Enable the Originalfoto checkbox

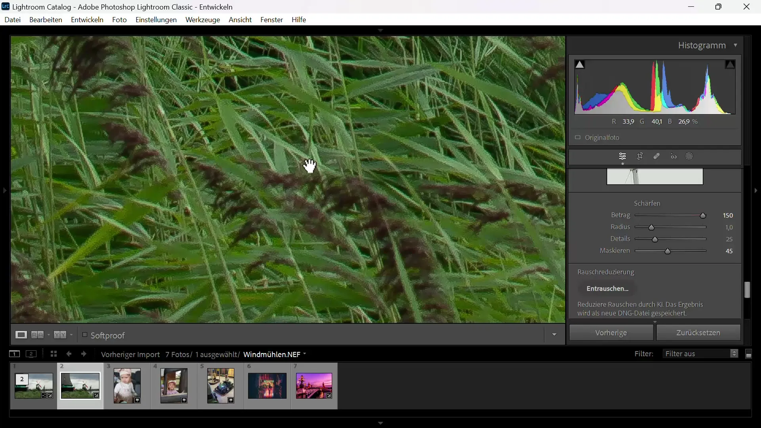578,138
